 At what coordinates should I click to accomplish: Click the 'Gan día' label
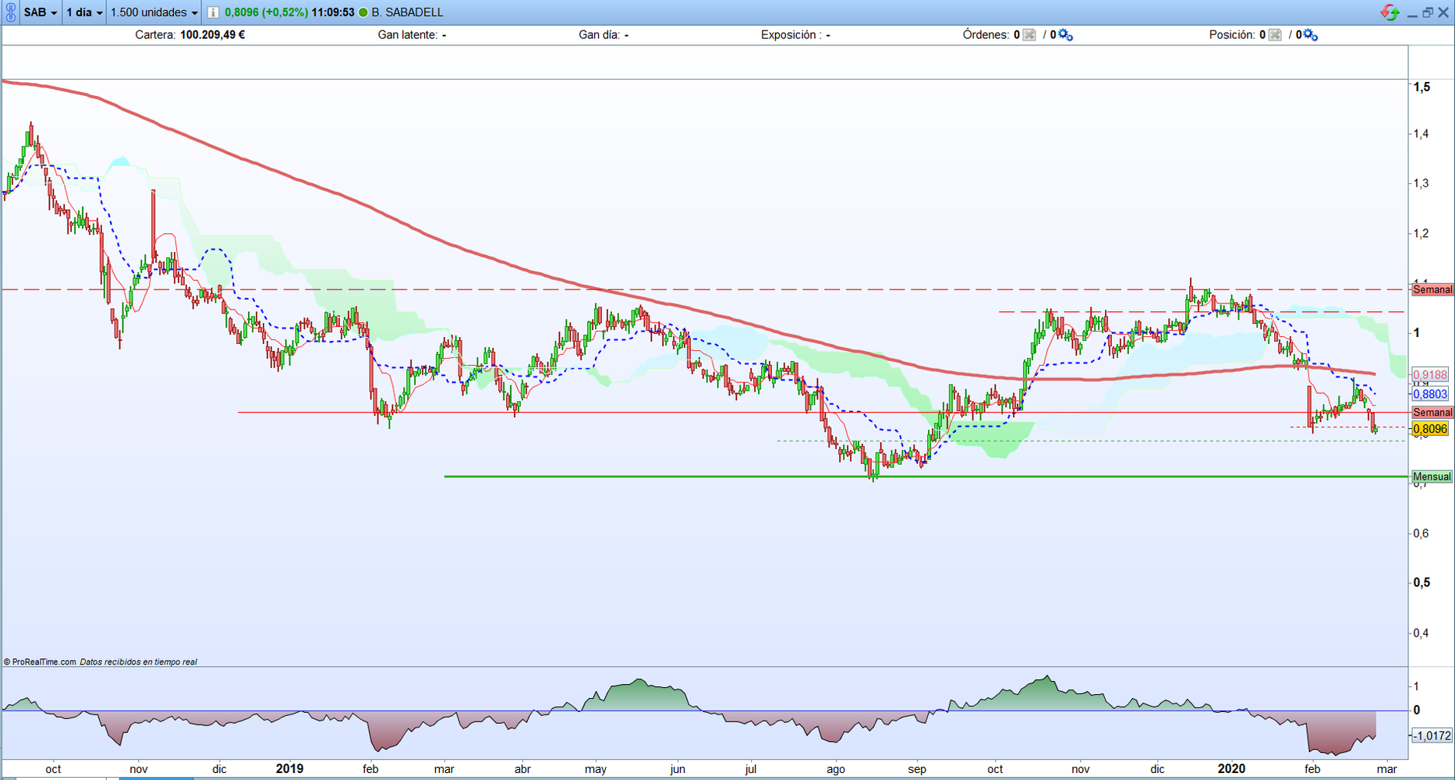pyautogui.click(x=600, y=34)
